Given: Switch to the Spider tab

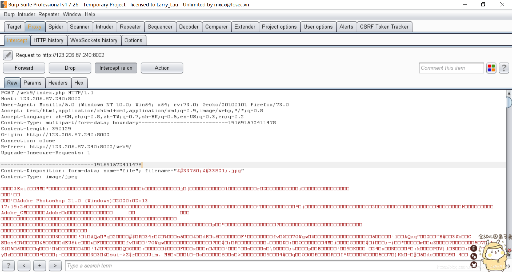Looking at the screenshot, I should (56, 27).
